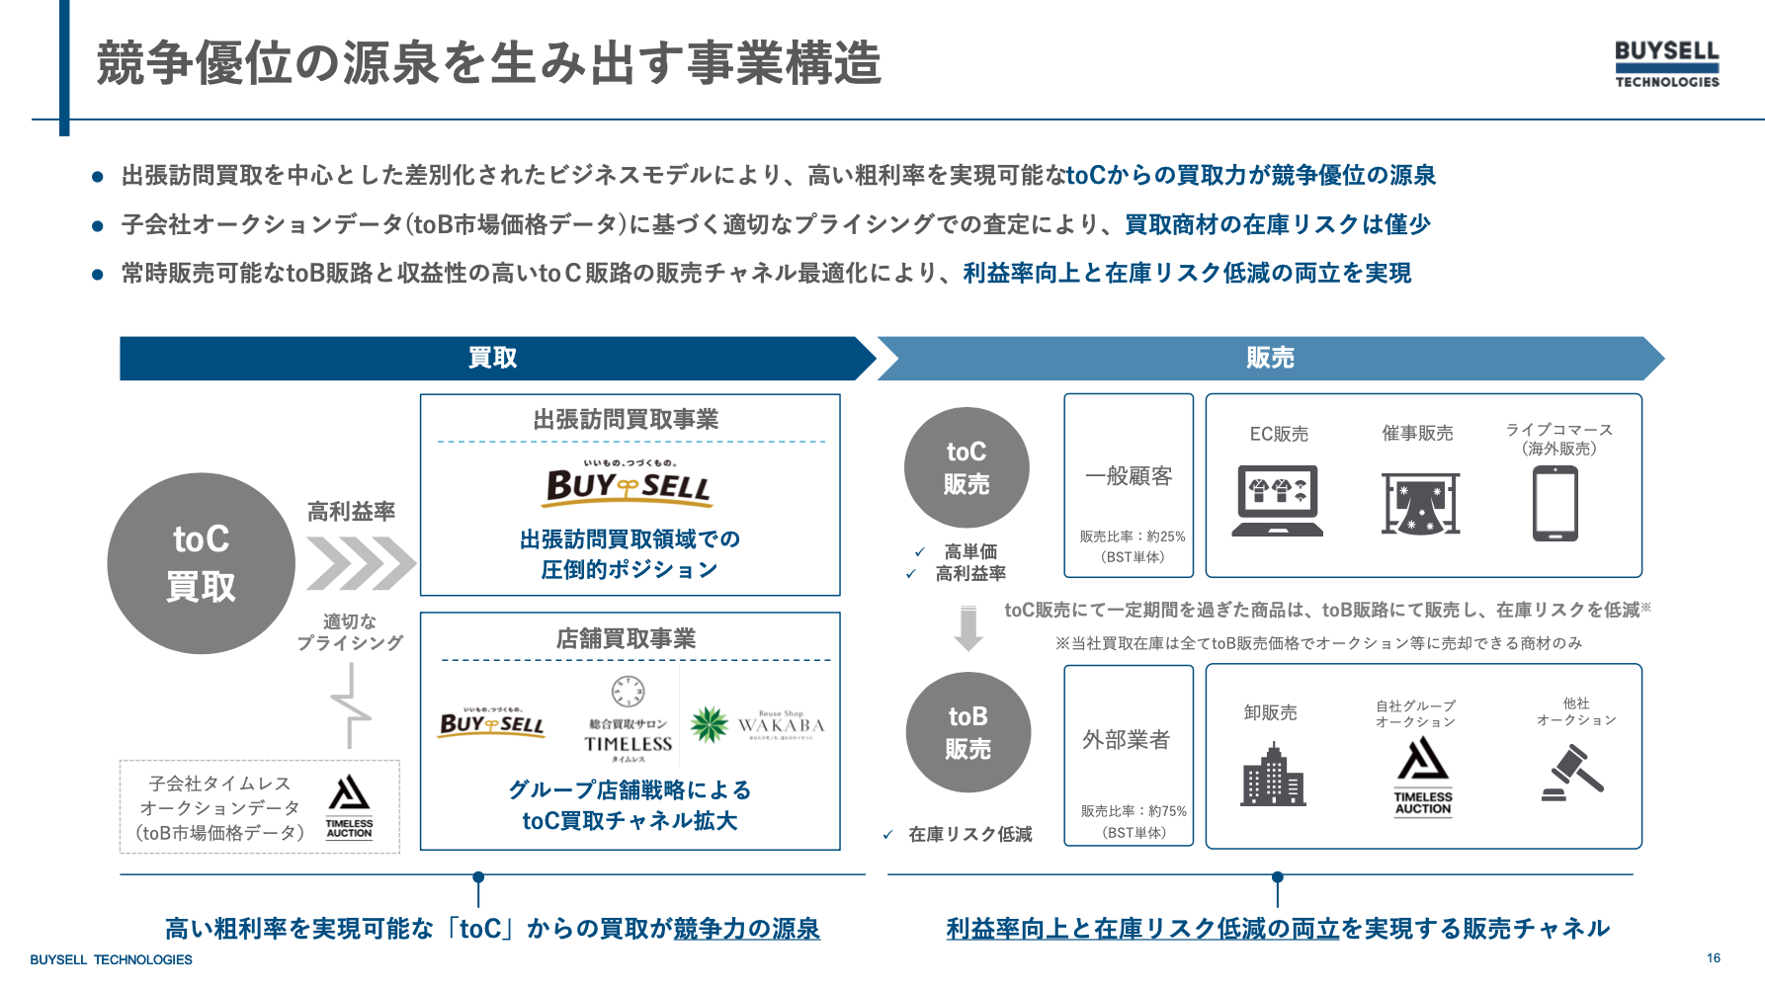The width and height of the screenshot is (1765, 992).
Task: Click the 店舗買取事業 heading
Action: 627,638
